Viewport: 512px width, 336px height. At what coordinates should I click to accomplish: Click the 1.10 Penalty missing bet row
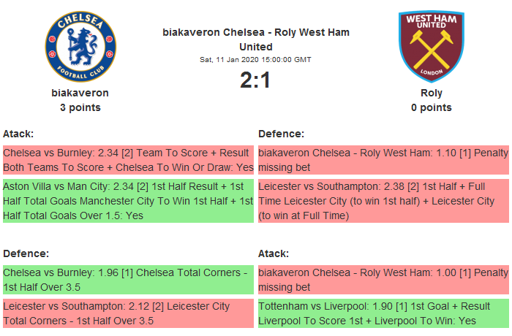pos(383,161)
